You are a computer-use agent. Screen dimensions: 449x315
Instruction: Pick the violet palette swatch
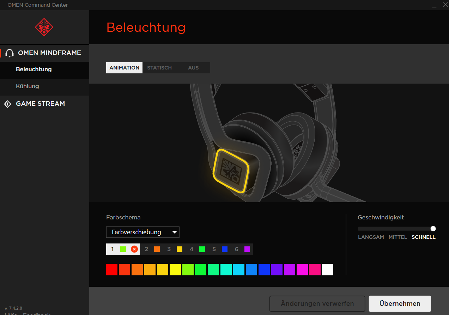click(277, 269)
